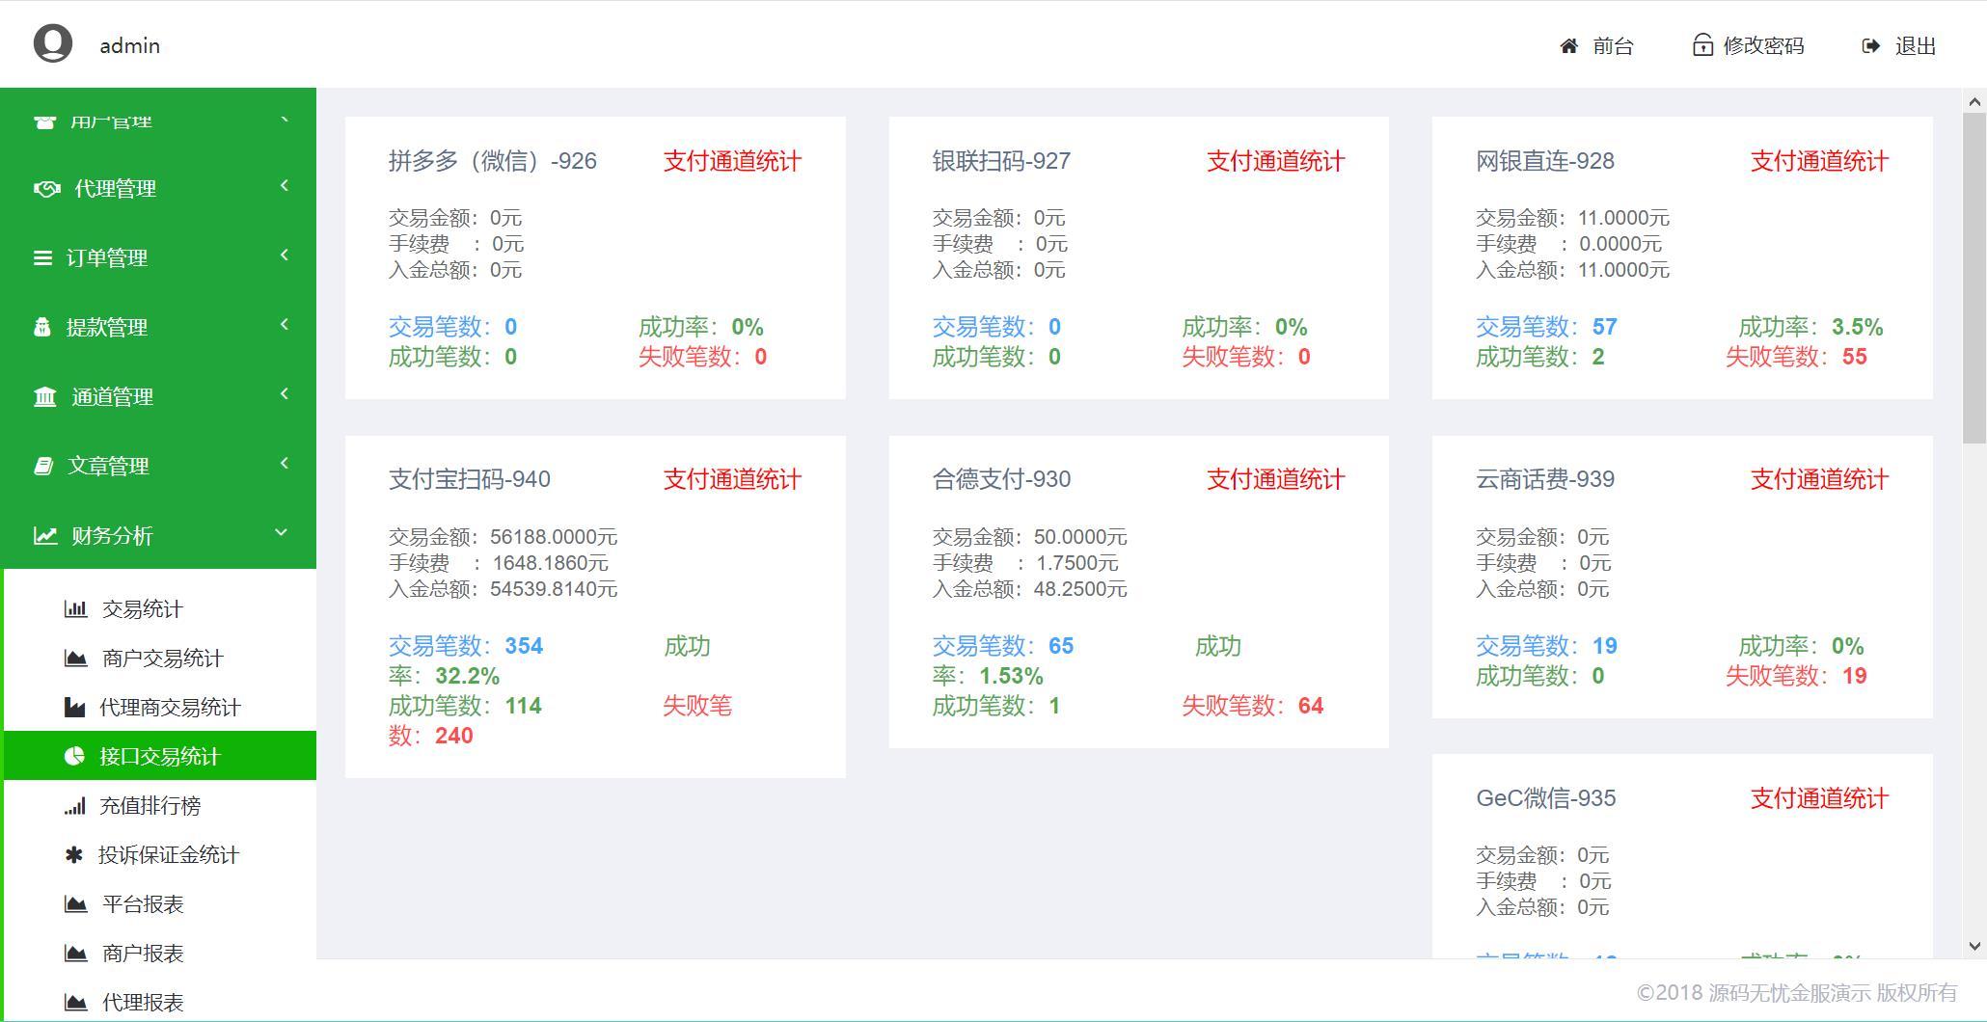Select the 提款管理 money icon
Screen dimensions: 1987x1022
click(43, 326)
